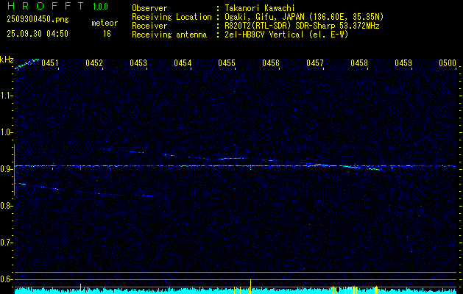Click the tall yellow spike in bottom strip
Viewport: 463px width, 294px height.
click(251, 285)
